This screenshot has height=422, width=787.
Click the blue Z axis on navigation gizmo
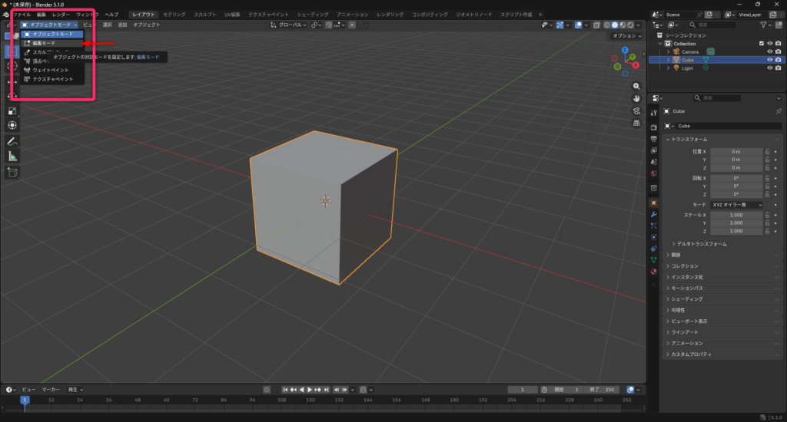[625, 50]
